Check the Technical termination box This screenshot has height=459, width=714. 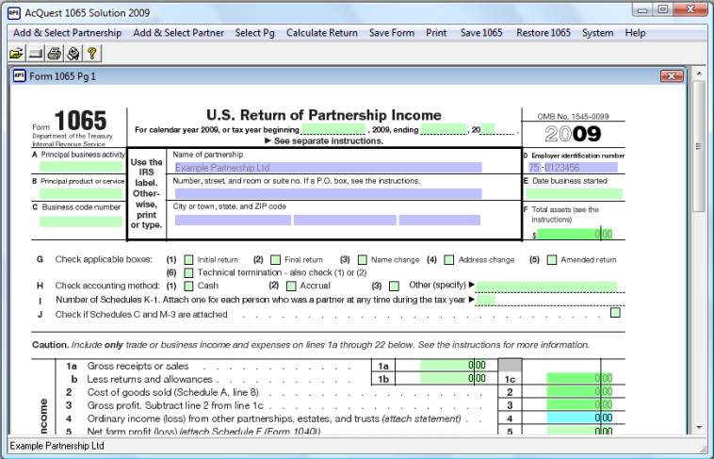[188, 273]
